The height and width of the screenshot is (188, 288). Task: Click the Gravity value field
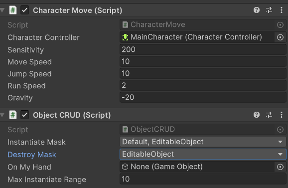click(x=203, y=97)
